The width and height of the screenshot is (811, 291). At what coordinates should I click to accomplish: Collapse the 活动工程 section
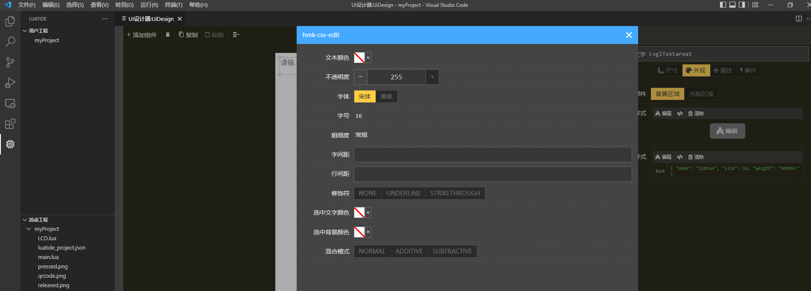[25, 220]
